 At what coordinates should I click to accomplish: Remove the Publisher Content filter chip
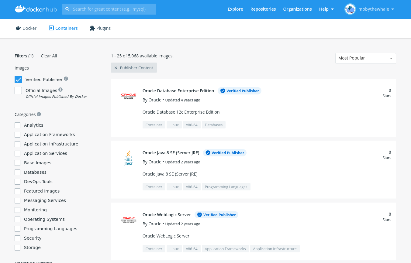tap(116, 68)
